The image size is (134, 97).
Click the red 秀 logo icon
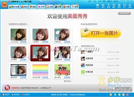point(7,88)
